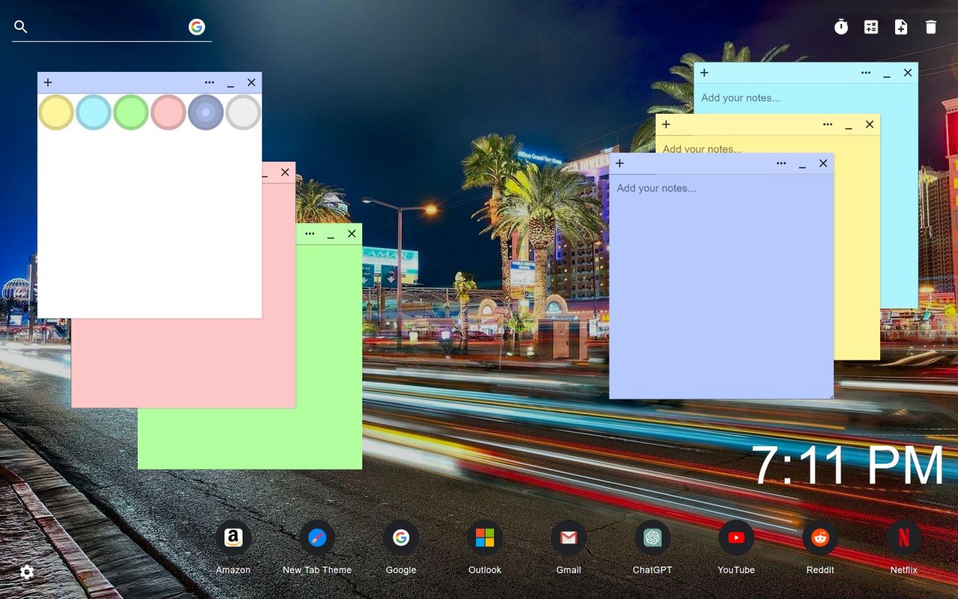This screenshot has width=958, height=599.
Task: Close the purple note
Action: pos(823,163)
